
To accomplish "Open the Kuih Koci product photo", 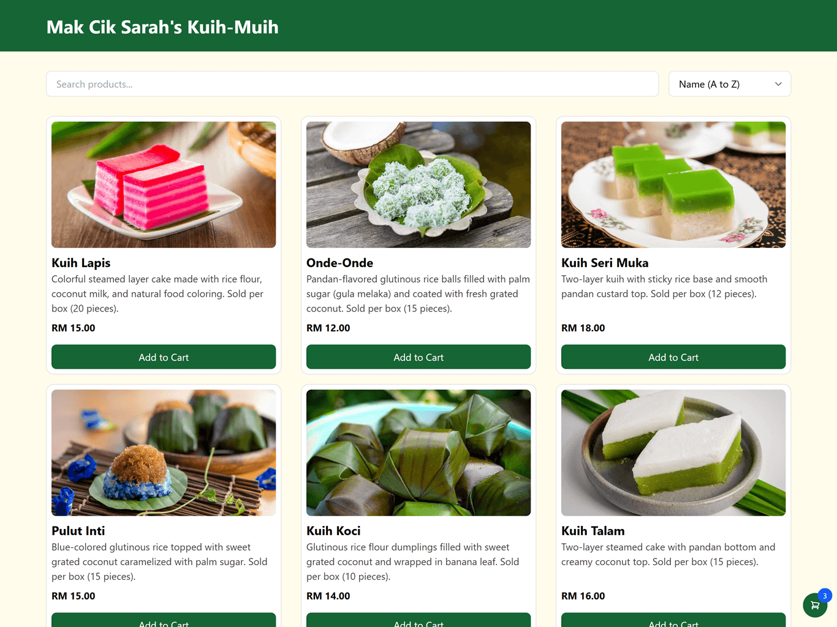I will [418, 453].
